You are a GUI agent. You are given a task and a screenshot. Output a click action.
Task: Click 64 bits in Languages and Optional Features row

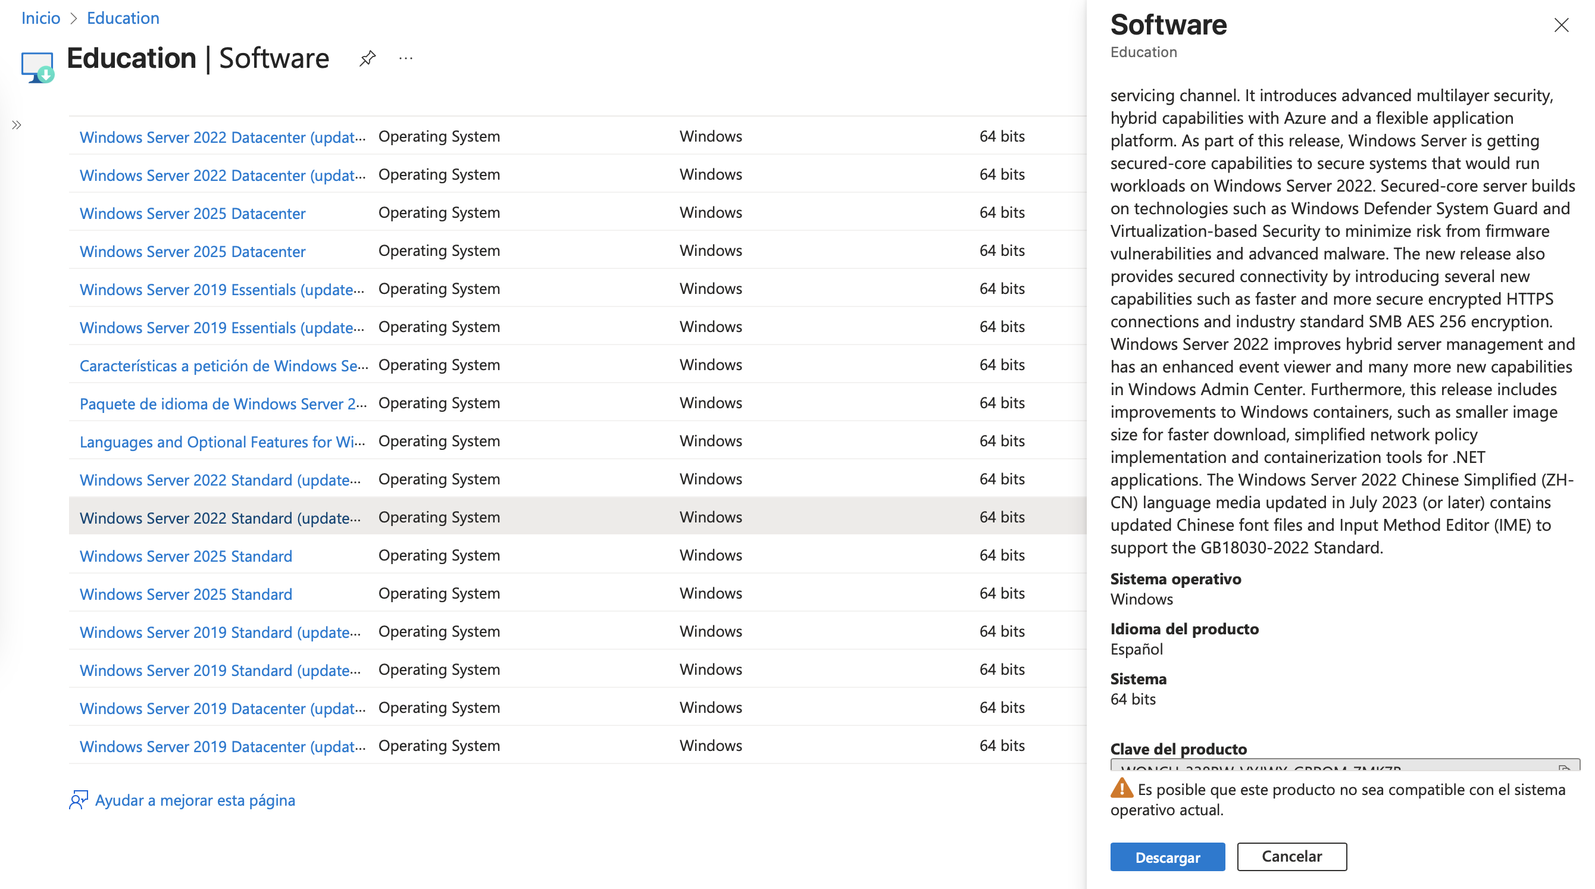click(1002, 441)
